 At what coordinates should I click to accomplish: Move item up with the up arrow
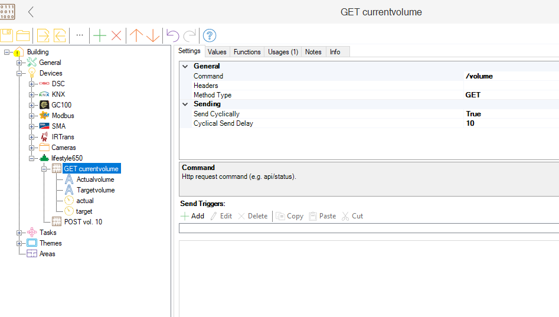point(136,35)
